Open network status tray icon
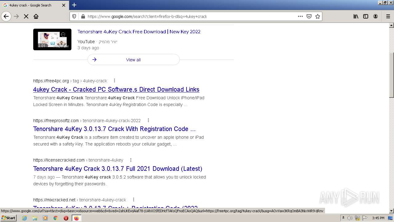This screenshot has height=222, width=394. click(x=357, y=218)
